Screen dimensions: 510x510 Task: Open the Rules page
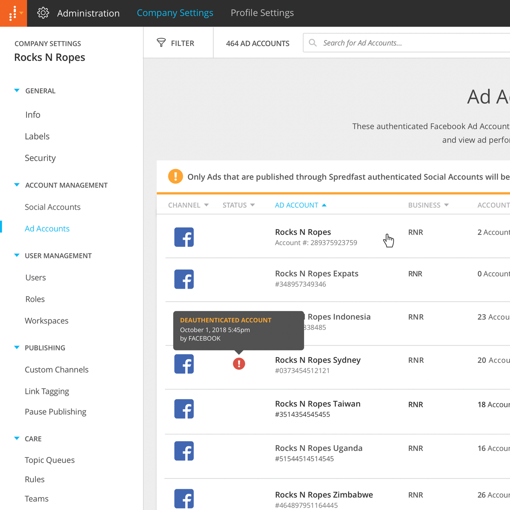pyautogui.click(x=34, y=479)
